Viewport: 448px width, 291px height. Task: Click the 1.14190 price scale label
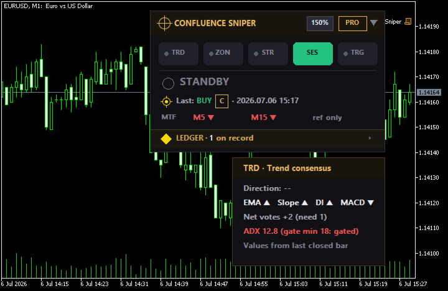pos(429,27)
